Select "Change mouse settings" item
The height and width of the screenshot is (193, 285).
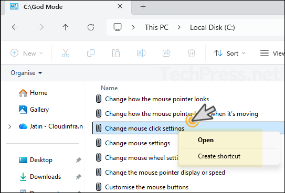(138, 143)
